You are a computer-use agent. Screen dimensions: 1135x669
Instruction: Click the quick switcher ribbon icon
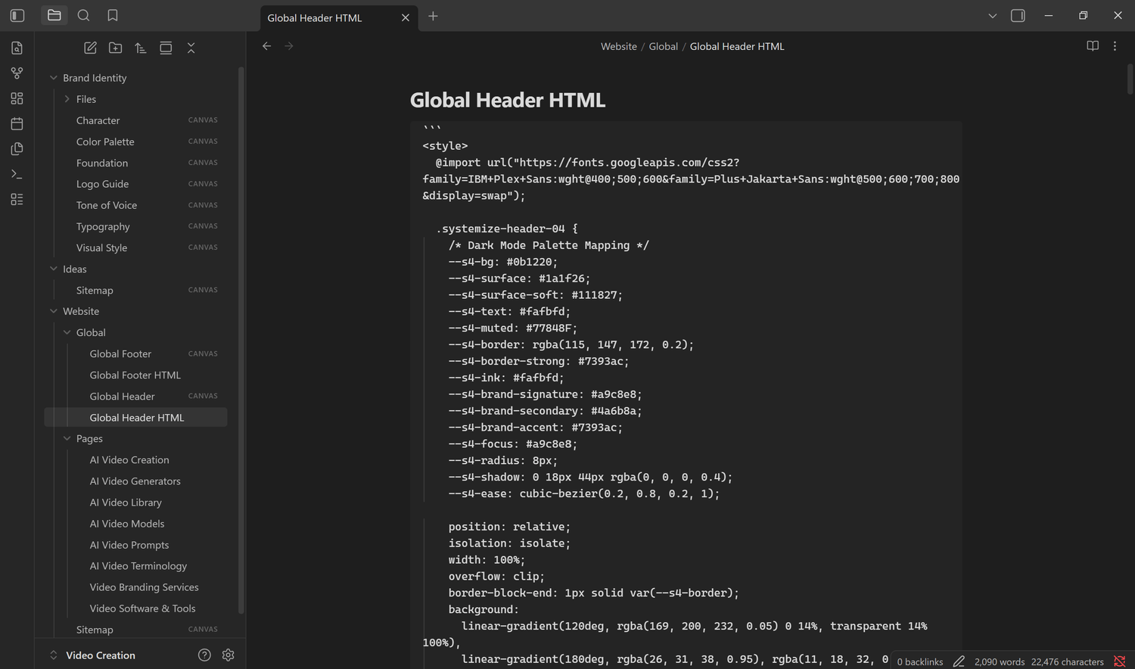17,48
